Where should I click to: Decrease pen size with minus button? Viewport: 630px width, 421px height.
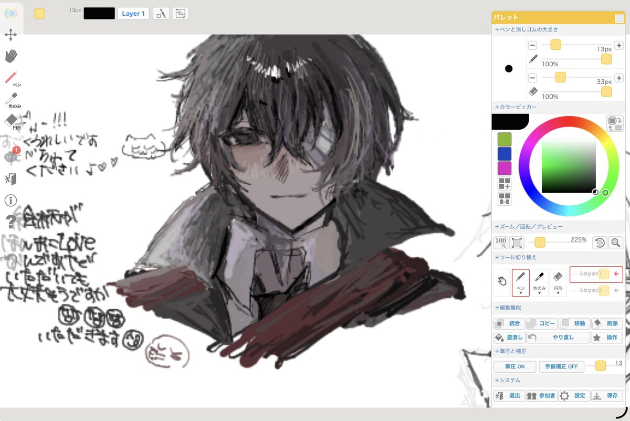[533, 46]
